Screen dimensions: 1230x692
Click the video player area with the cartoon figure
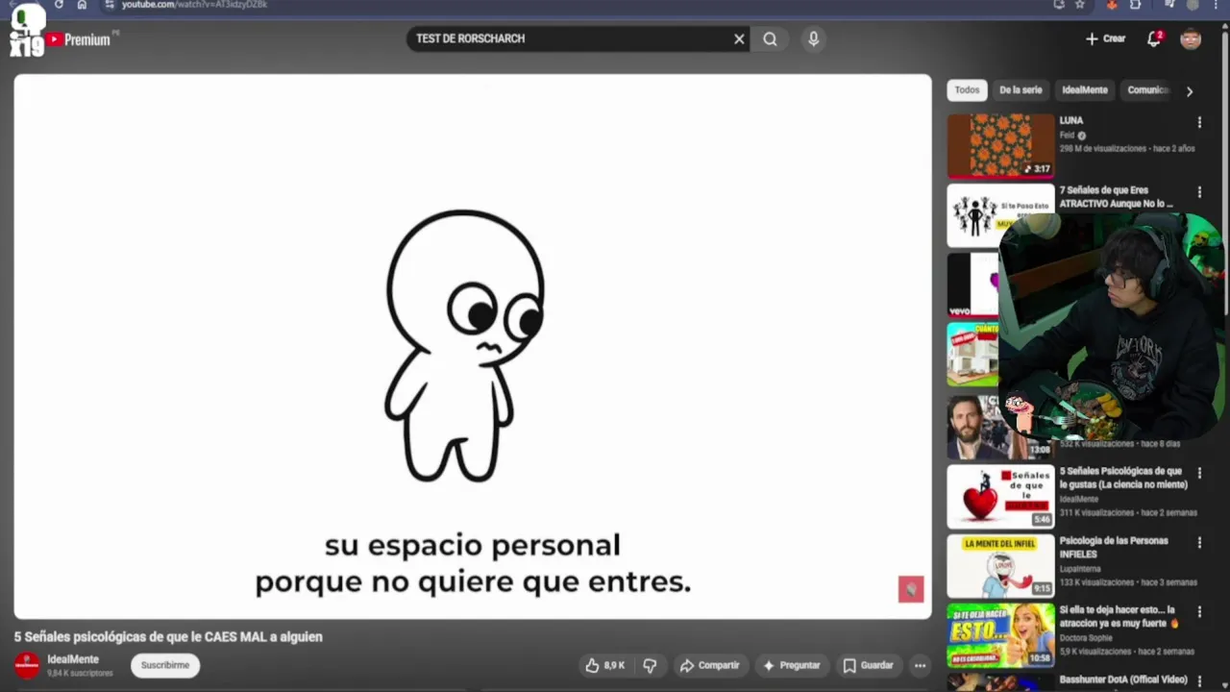tap(472, 347)
